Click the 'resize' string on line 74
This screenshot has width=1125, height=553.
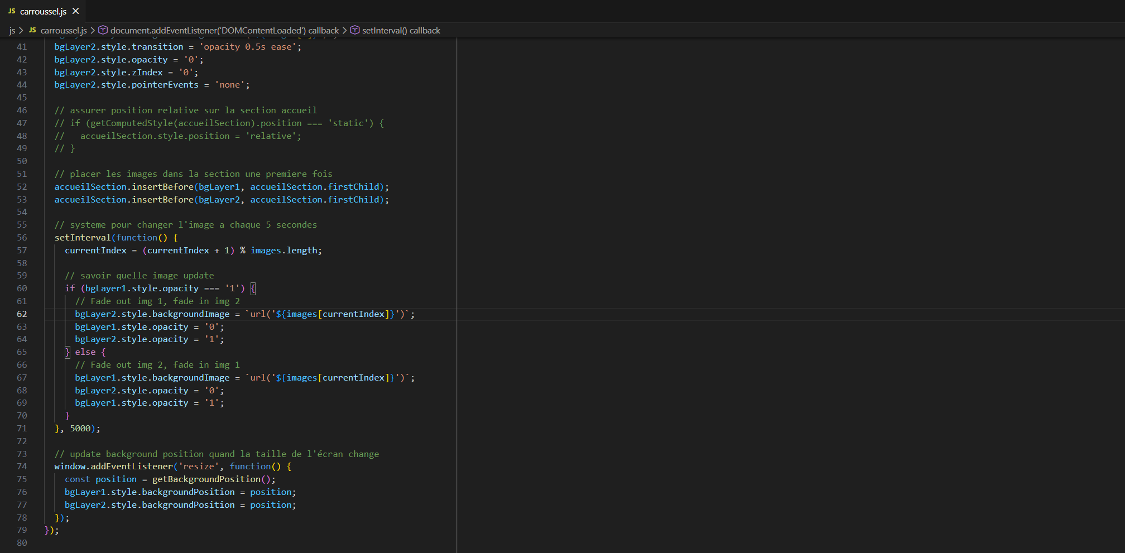coord(199,467)
